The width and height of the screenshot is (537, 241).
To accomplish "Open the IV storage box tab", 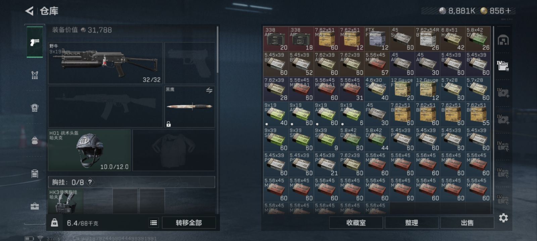I will [x=503, y=66].
